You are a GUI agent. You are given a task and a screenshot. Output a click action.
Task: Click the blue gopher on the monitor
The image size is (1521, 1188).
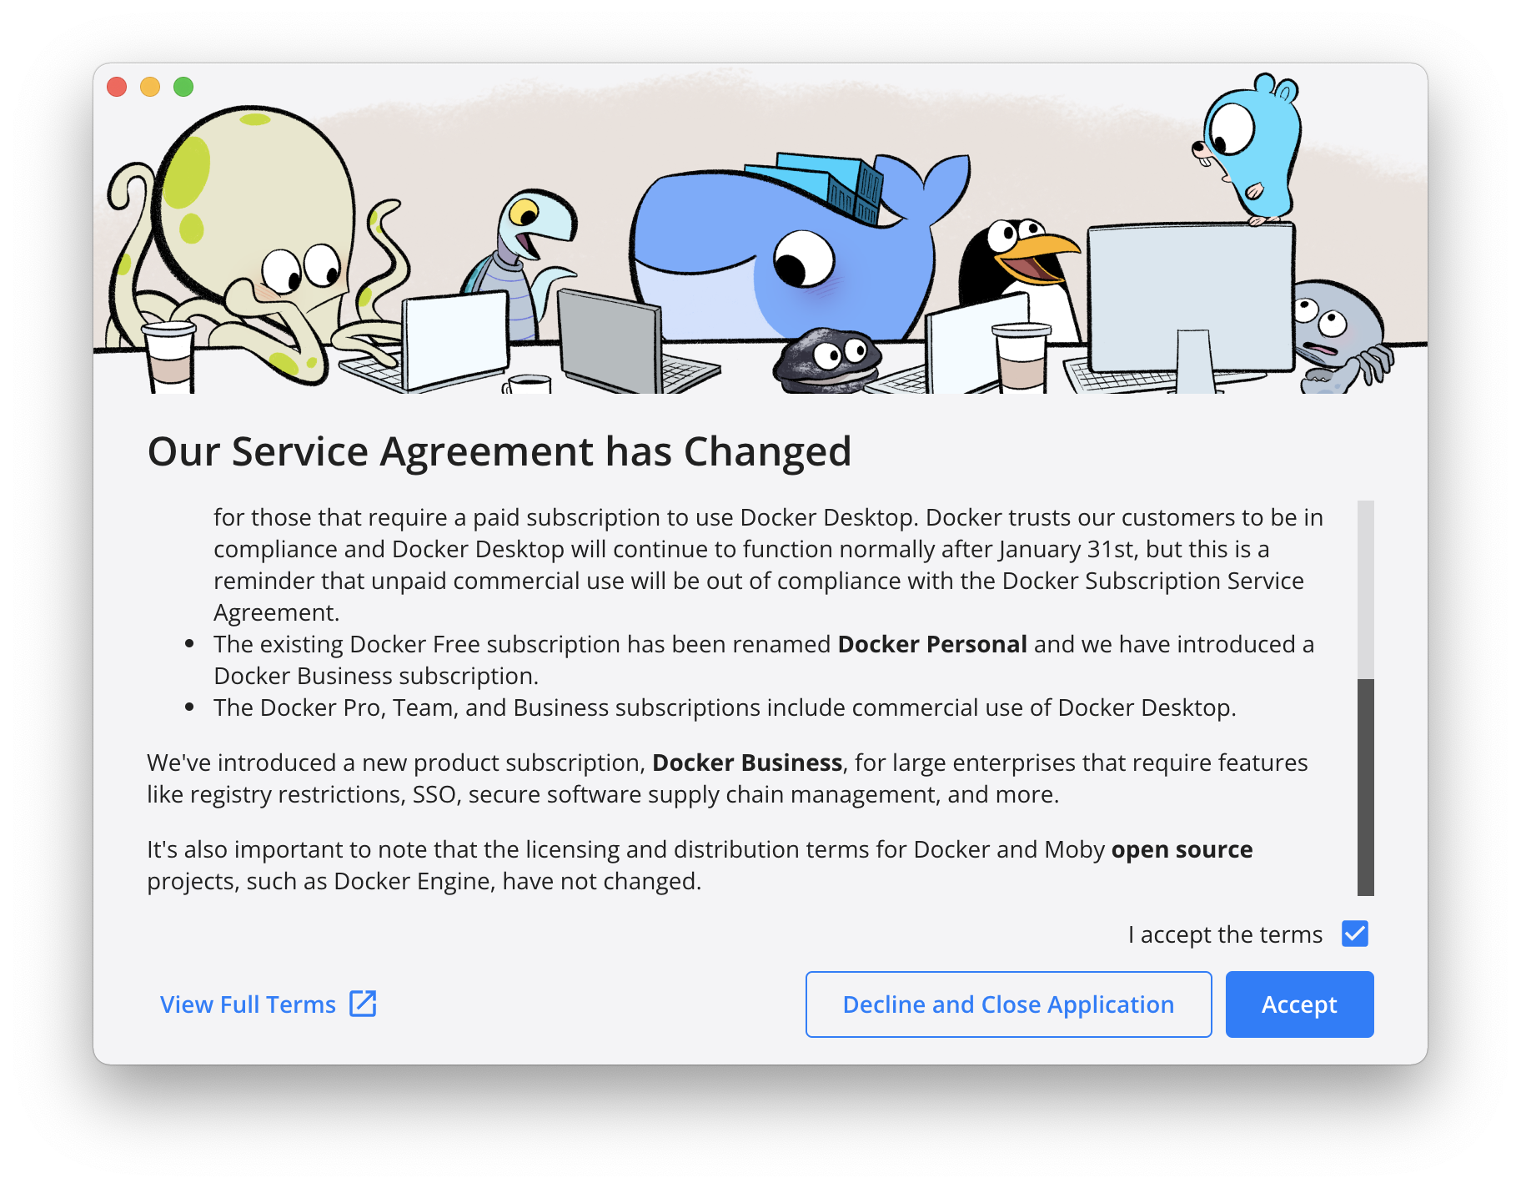[1248, 150]
